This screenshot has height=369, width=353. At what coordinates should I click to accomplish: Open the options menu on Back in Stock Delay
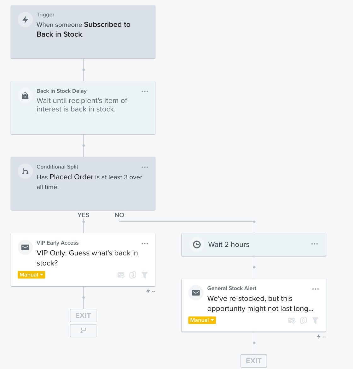point(145,91)
